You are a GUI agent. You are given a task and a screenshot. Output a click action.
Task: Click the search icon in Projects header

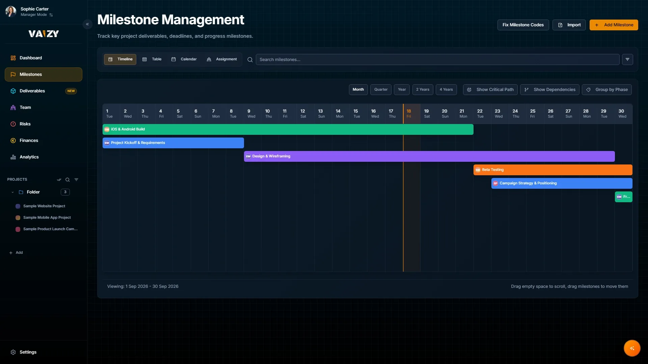click(x=67, y=180)
